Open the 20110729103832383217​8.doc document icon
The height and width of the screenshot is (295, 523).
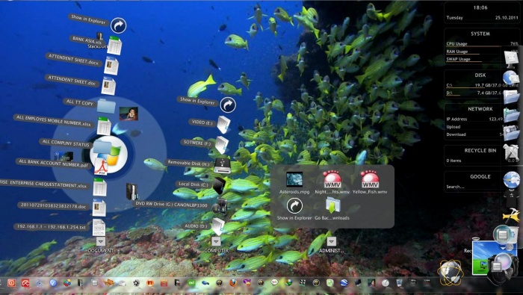tap(99, 208)
